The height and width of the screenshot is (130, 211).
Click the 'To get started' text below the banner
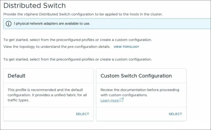tap(77, 40)
